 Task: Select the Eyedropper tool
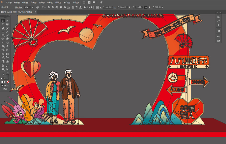click(3, 57)
